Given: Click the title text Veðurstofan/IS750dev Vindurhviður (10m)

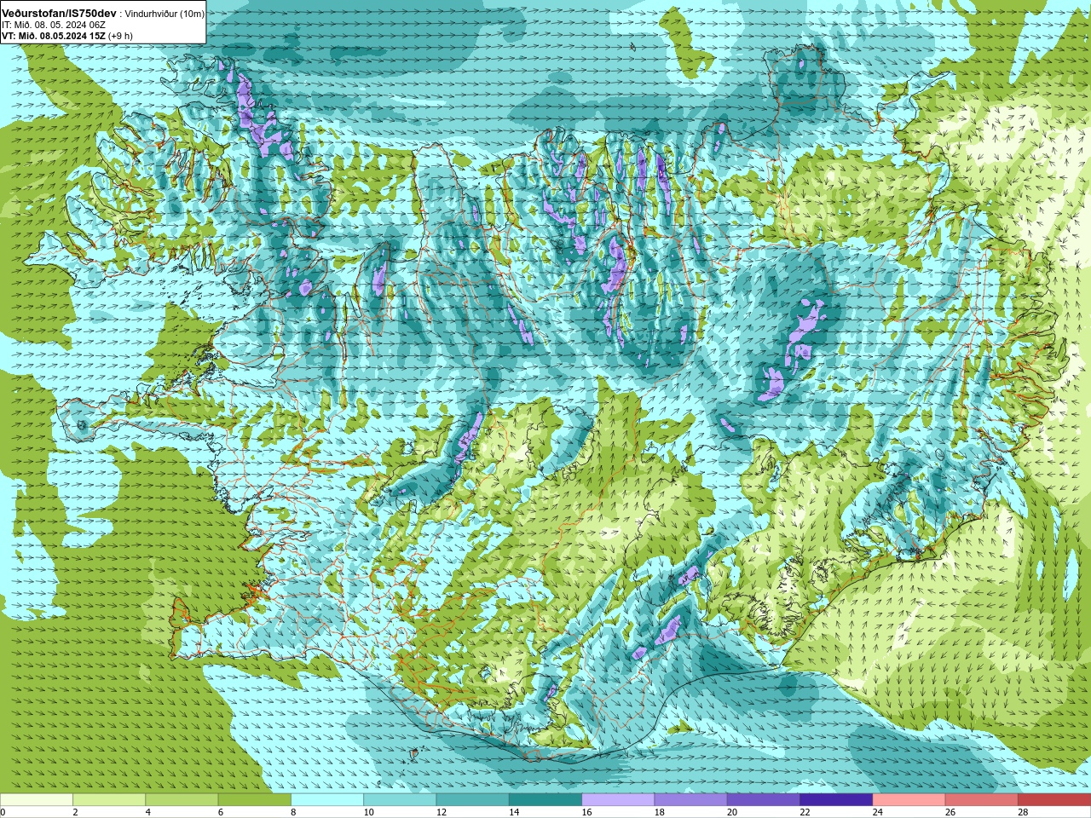Looking at the screenshot, I should (103, 14).
